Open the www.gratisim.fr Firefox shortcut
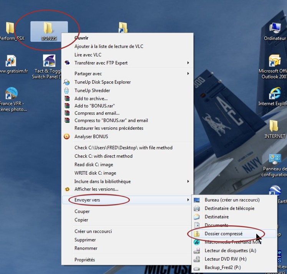 pyautogui.click(x=11, y=61)
